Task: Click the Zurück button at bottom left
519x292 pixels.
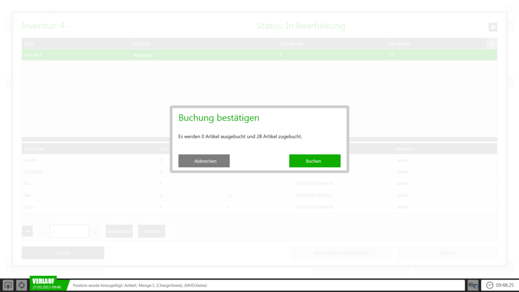Action: point(63,252)
